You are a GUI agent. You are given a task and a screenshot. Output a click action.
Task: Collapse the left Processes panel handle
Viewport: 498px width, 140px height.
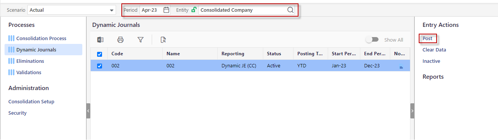(x=88, y=111)
